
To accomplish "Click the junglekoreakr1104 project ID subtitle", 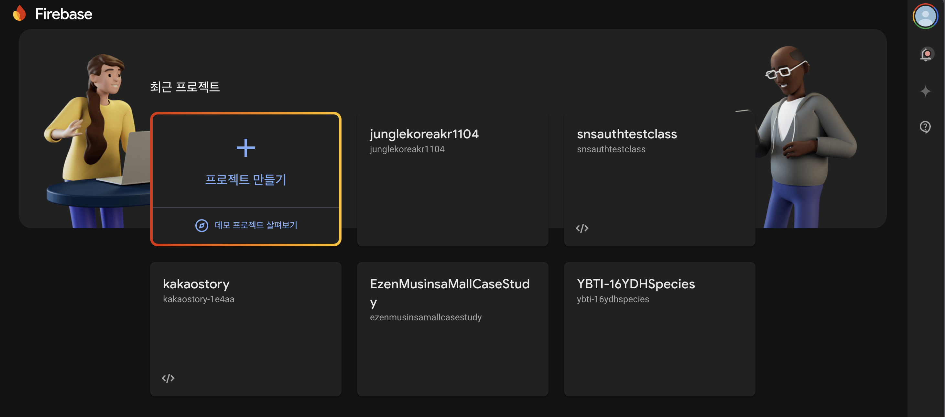I will [x=407, y=149].
